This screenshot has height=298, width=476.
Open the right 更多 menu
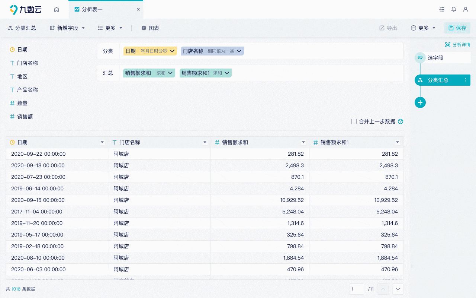tap(423, 28)
